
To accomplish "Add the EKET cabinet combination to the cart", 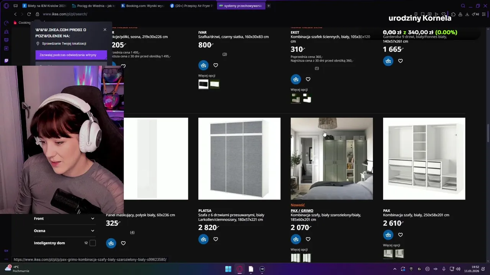I will click(x=296, y=79).
